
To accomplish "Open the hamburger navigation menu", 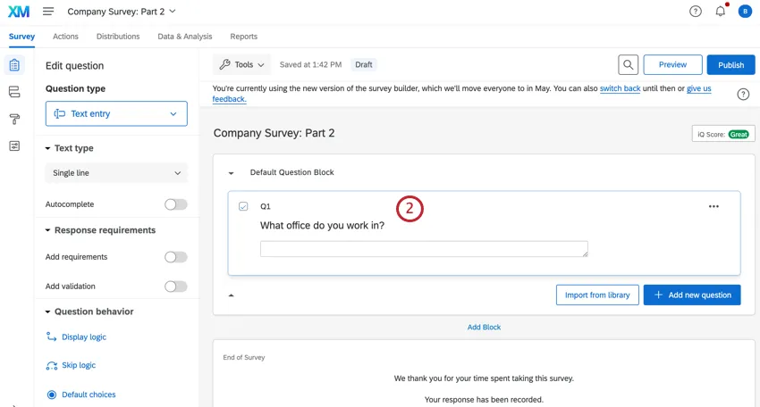I will point(48,12).
